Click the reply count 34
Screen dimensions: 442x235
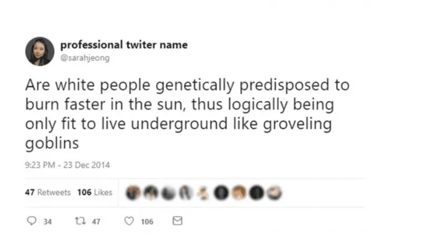pos(47,222)
